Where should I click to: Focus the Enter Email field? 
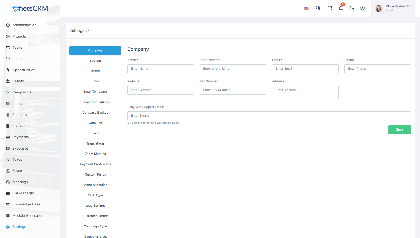point(305,69)
